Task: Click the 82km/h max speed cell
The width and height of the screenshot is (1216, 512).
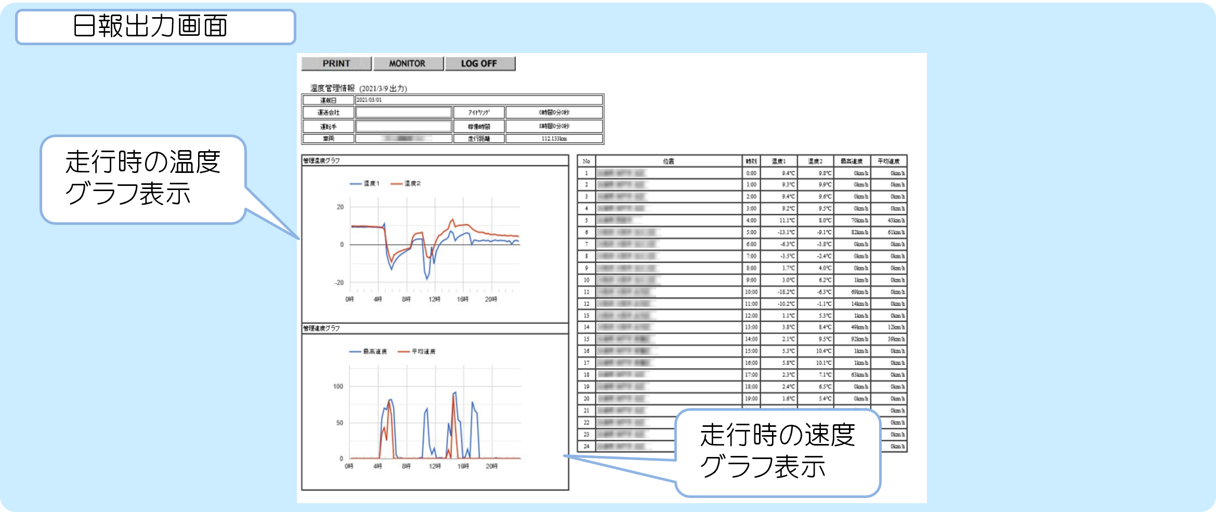Action: pos(852,232)
